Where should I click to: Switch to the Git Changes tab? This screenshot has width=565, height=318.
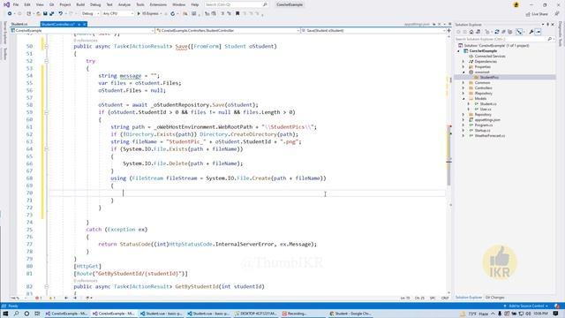(x=494, y=298)
